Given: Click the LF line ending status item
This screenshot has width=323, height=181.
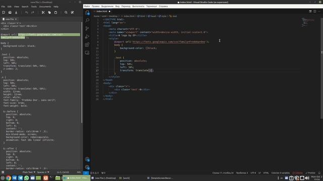Looking at the screenshot, I should pyautogui.click(x=259, y=173).
